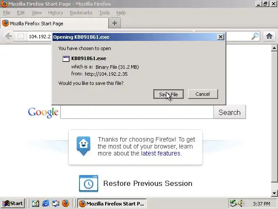Click Restore Previous Session text
Screen dimensions: 278x209
pos(148,183)
